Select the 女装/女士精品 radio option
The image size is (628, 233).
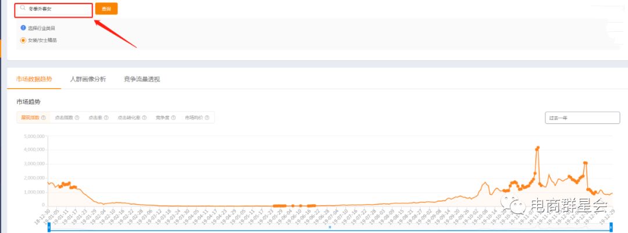[23, 41]
